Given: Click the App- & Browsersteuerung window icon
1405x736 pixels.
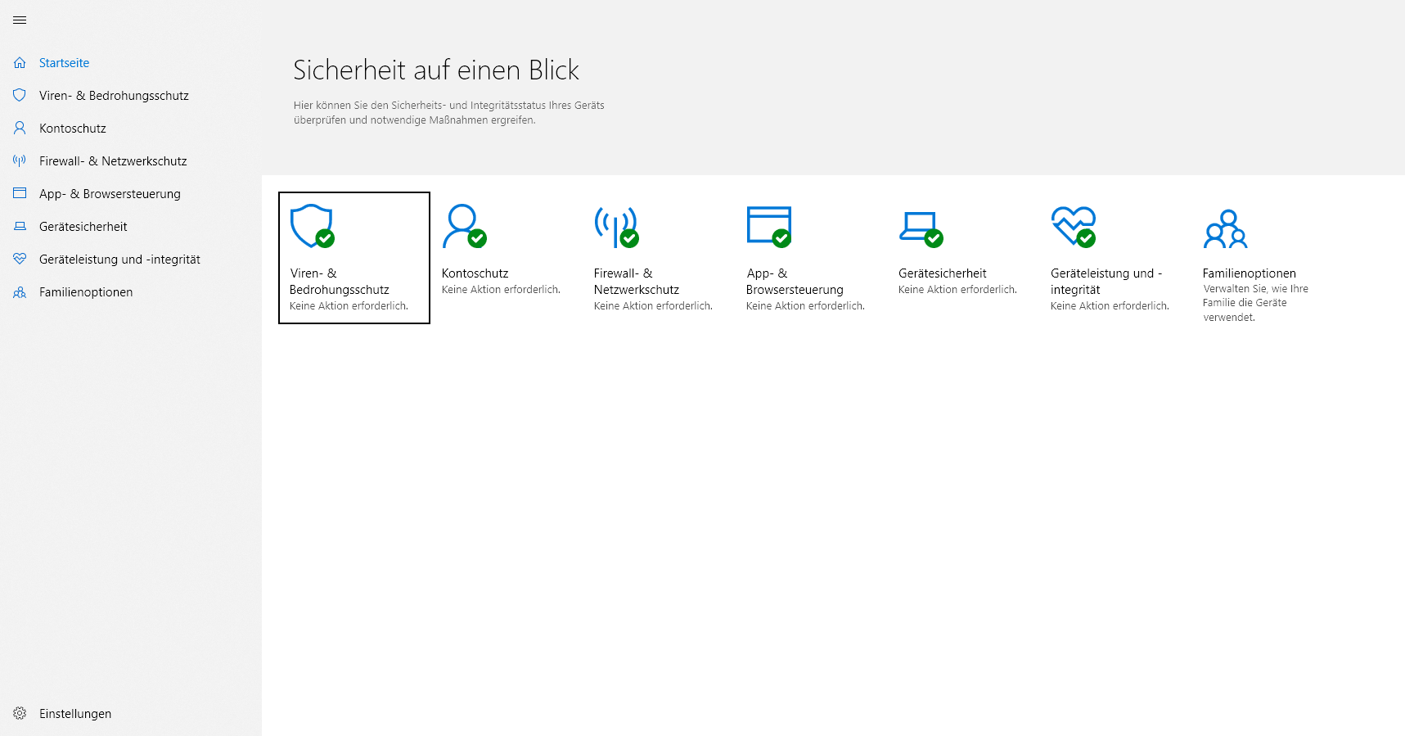Looking at the screenshot, I should tap(768, 226).
